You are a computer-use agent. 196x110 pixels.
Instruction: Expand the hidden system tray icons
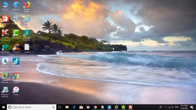coord(166,107)
